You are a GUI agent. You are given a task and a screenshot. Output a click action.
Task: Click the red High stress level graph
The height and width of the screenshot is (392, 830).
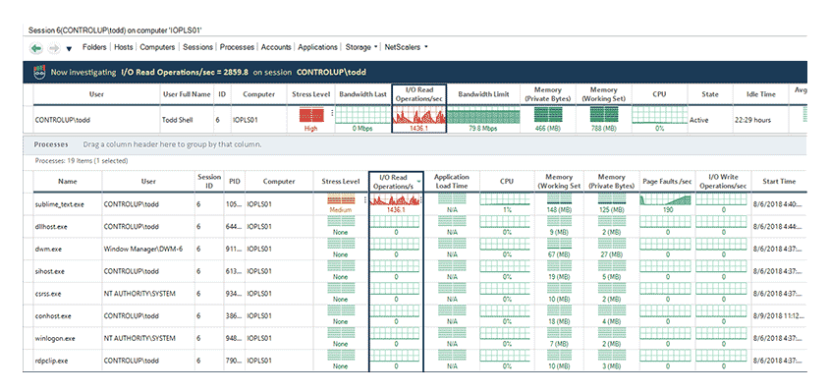tap(311, 115)
